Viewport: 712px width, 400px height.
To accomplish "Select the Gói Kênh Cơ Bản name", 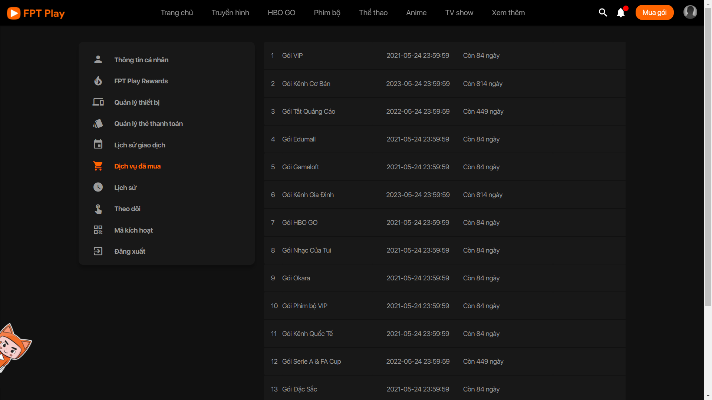I will coord(306,84).
